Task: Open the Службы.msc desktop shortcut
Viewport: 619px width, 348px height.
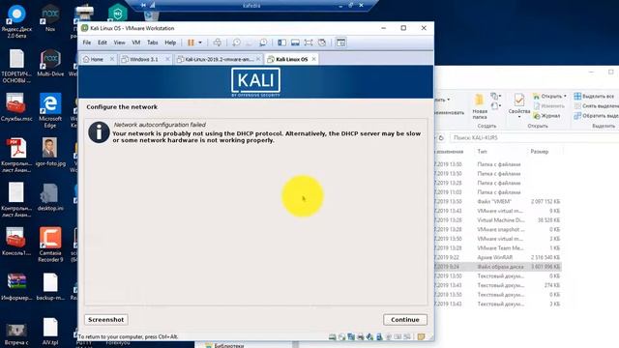Action: point(16,107)
